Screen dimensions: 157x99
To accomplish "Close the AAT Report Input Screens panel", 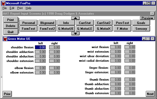I will 152,14.
